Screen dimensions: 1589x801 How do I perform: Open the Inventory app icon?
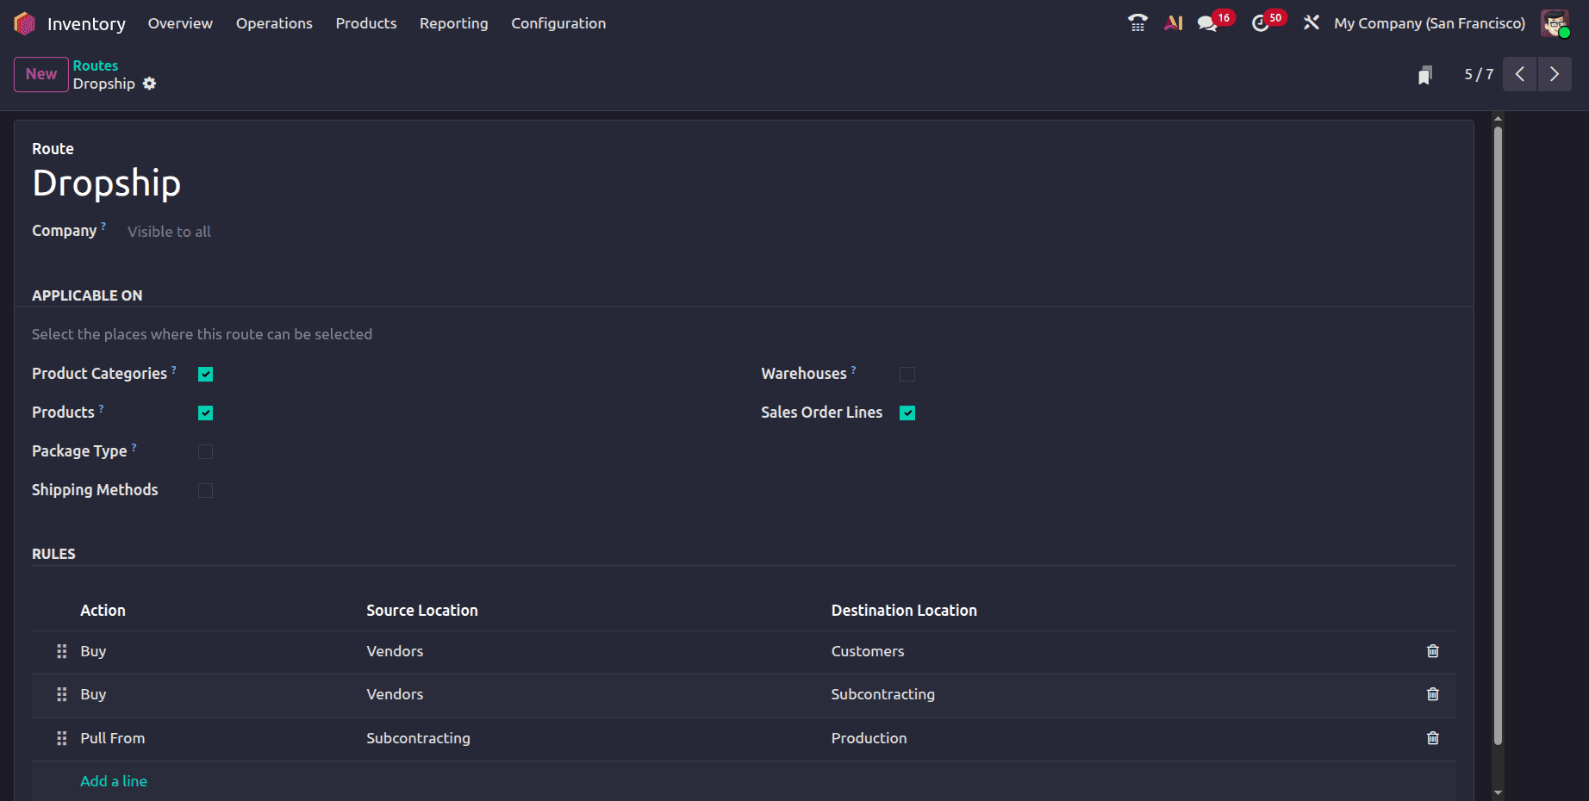point(25,22)
